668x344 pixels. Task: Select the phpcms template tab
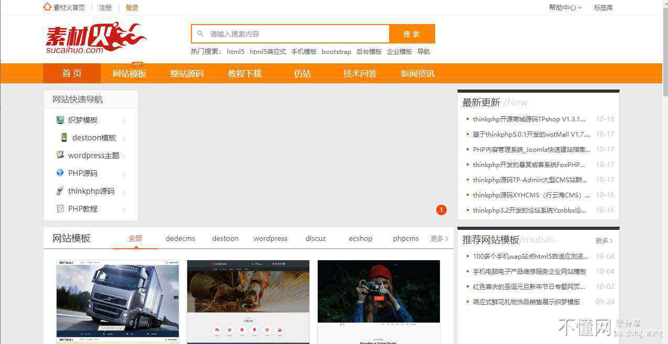point(406,238)
